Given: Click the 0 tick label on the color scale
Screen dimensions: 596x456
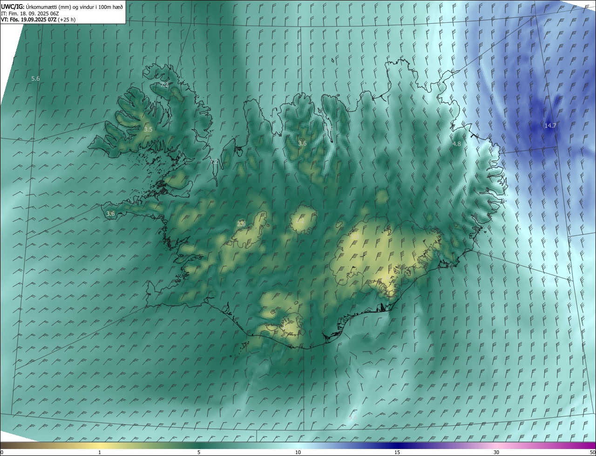Looking at the screenshot, I should [x=2, y=453].
